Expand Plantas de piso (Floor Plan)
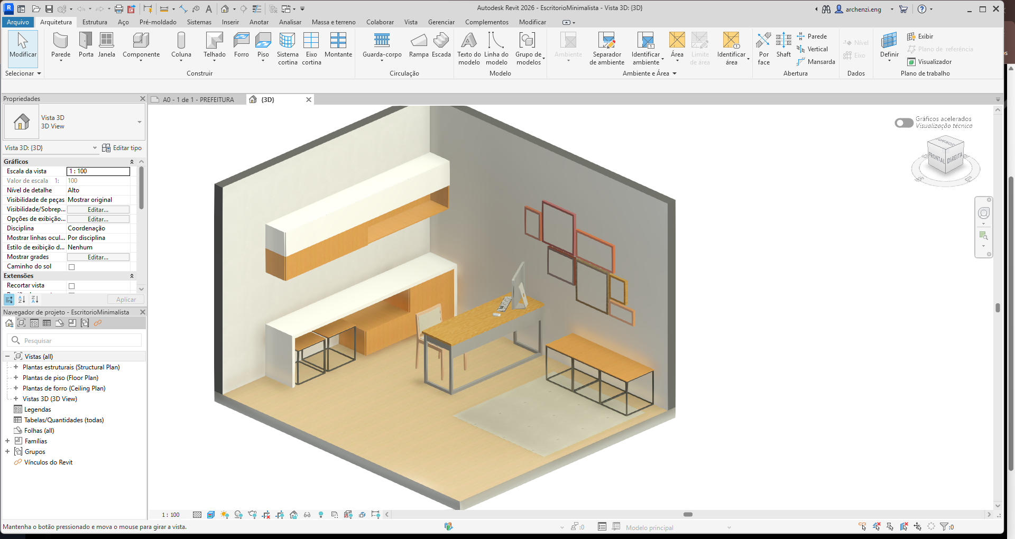The height and width of the screenshot is (539, 1015). click(x=16, y=378)
